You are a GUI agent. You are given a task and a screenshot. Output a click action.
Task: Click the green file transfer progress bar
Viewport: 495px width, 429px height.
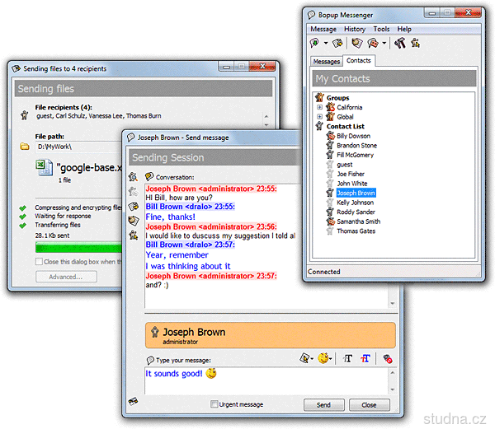point(78,248)
